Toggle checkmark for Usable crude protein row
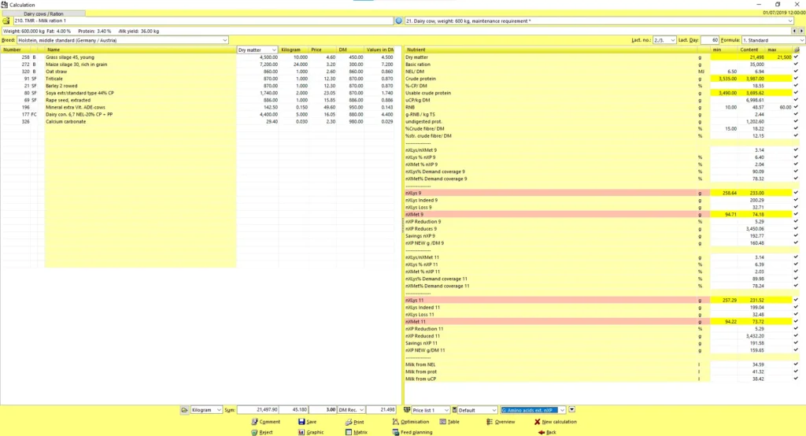806x436 pixels. pos(797,93)
